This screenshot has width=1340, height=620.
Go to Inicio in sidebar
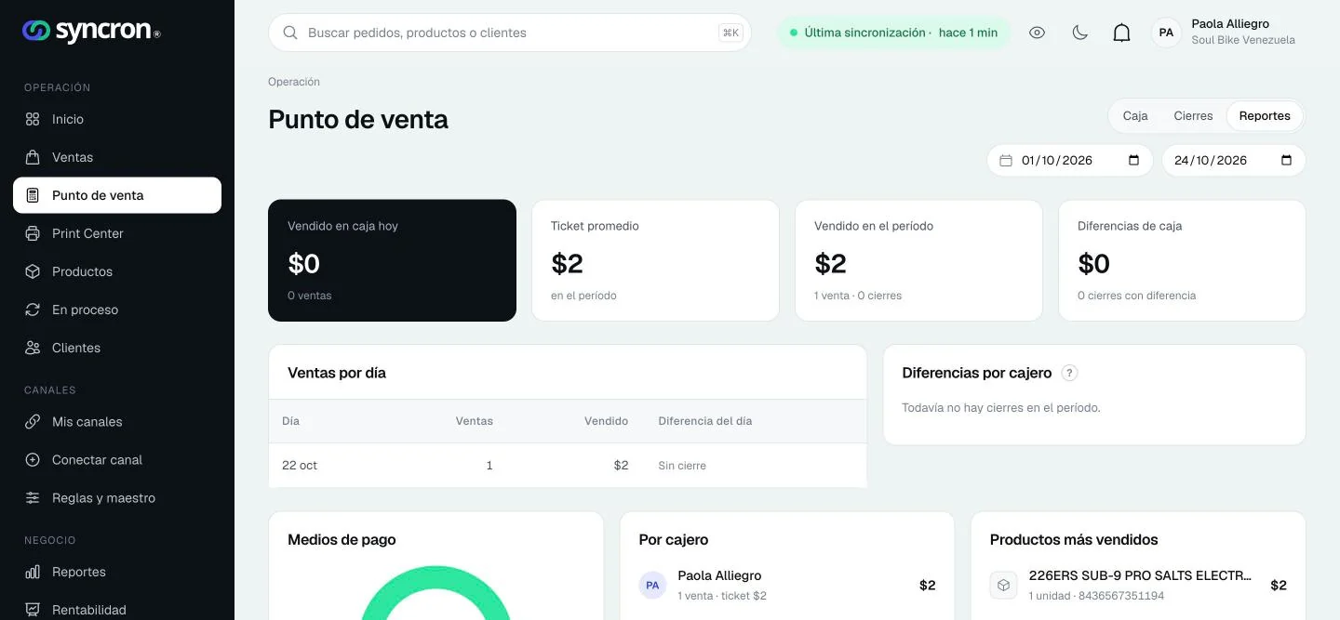pos(117,119)
